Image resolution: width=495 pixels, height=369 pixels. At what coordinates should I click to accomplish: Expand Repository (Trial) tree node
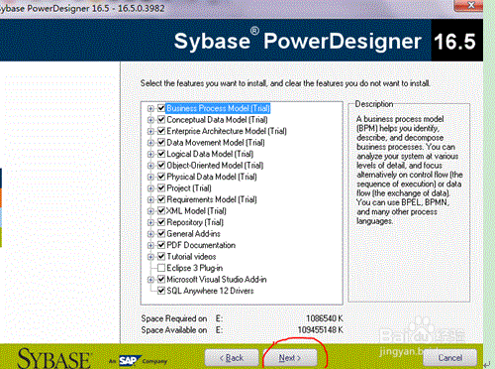[x=150, y=222]
